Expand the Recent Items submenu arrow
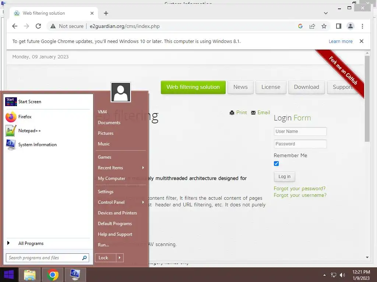The height and width of the screenshot is (282, 377). tap(143, 167)
